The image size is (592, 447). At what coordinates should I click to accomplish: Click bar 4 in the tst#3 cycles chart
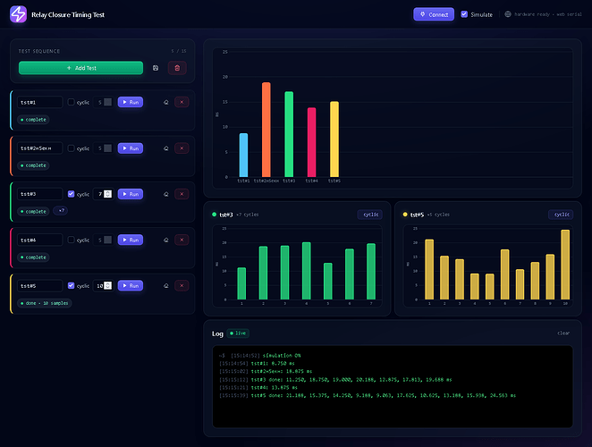click(x=307, y=271)
